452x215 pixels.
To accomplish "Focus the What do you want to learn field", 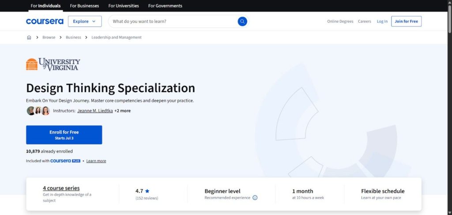I will (173, 21).
